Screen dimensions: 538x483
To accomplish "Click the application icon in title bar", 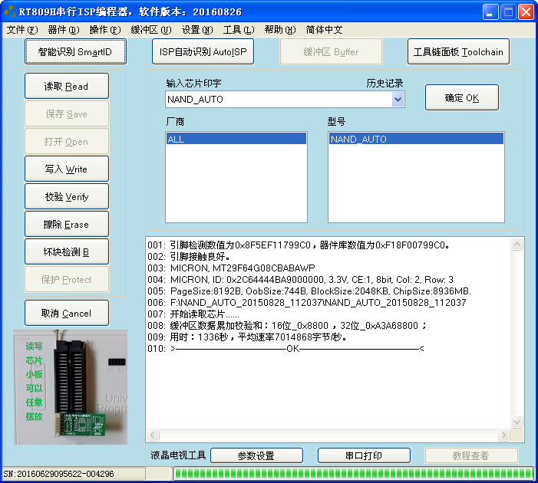I will pyautogui.click(x=9, y=11).
